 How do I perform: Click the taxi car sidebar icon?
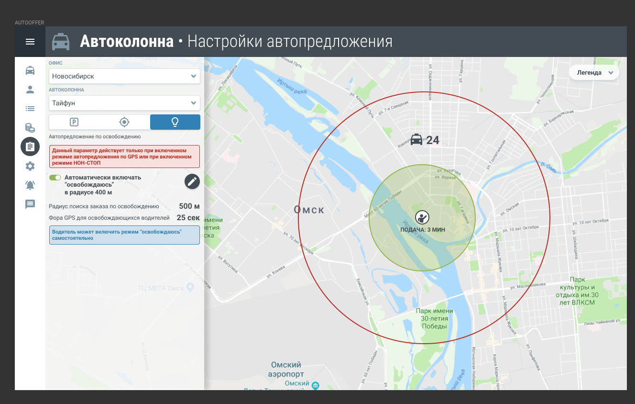click(30, 70)
